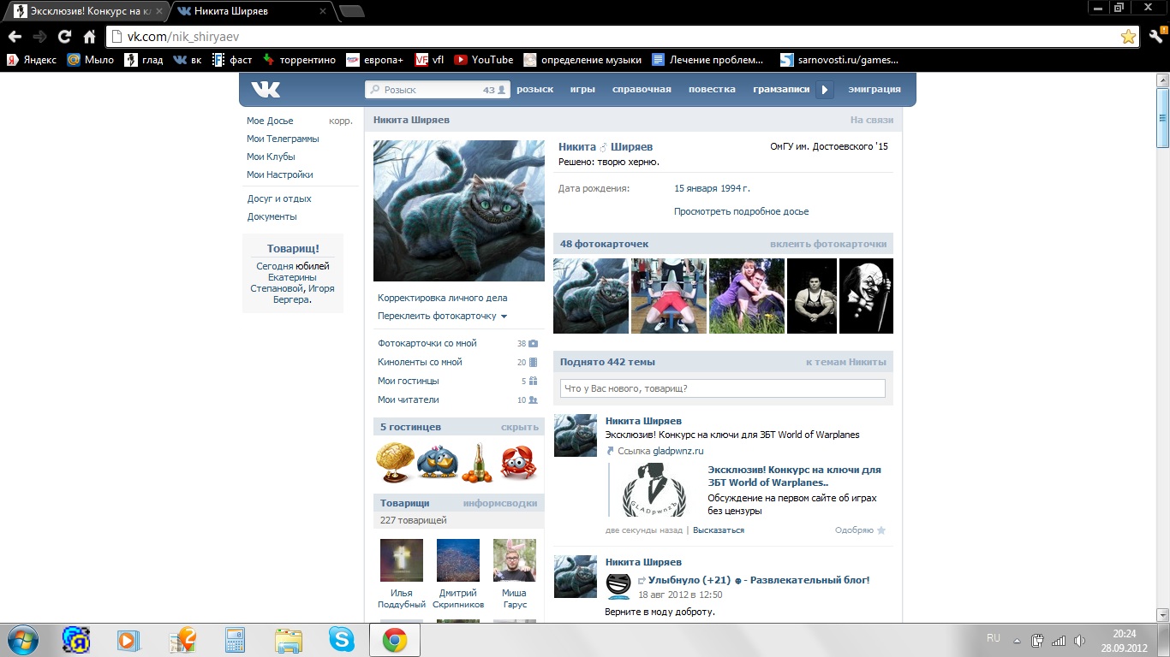The width and height of the screenshot is (1170, 657).
Task: Click the status update text field
Action: click(722, 388)
